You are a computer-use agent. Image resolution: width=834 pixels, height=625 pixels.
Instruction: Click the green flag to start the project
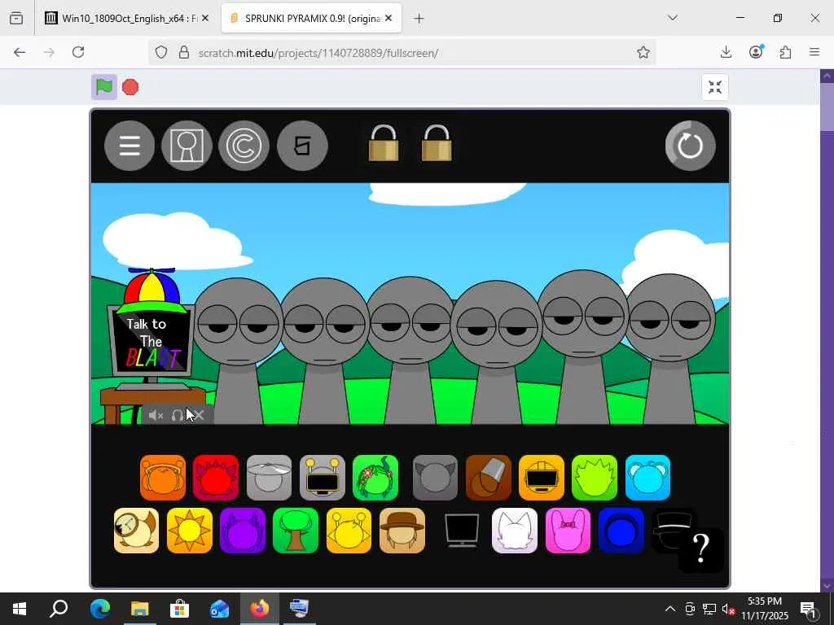[x=104, y=86]
